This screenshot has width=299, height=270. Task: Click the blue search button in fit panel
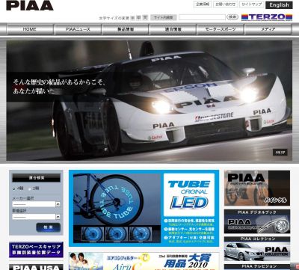[x=49, y=227]
